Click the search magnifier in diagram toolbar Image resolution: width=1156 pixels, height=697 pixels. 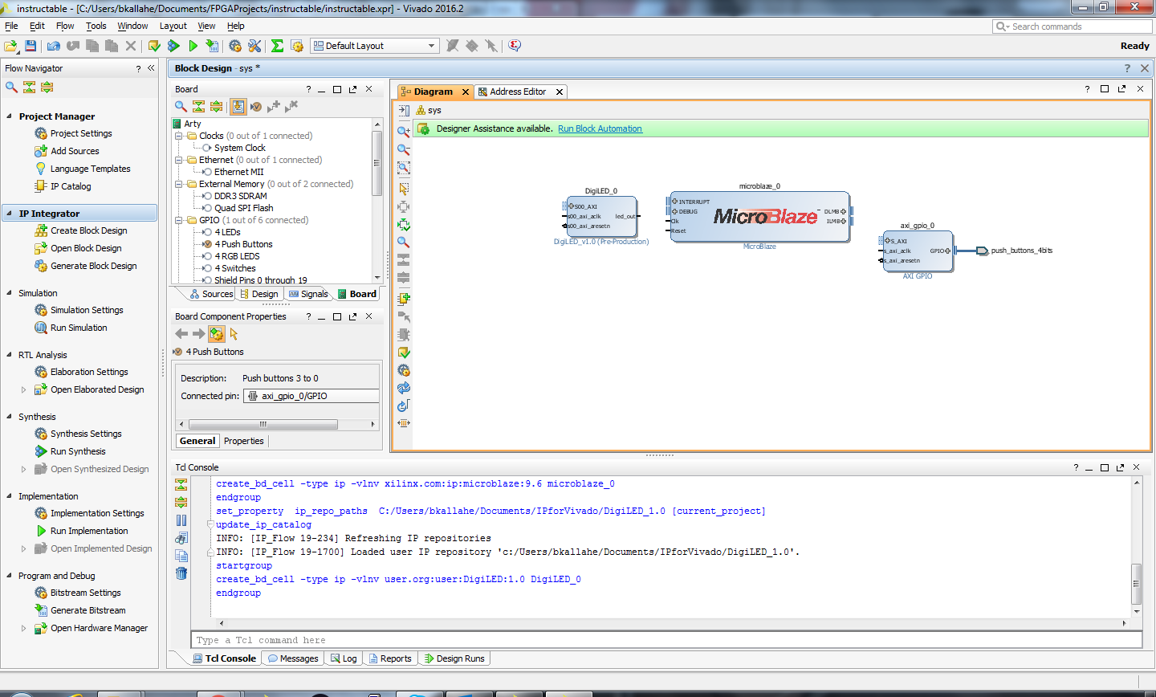[404, 242]
